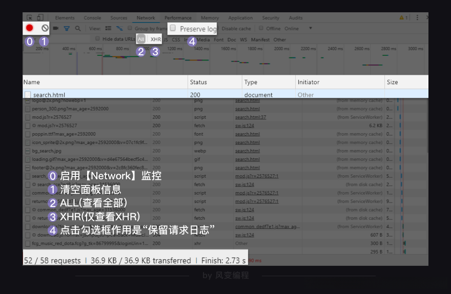
Task: Click the 2000 ms timeline marker
Action: coord(281,49)
